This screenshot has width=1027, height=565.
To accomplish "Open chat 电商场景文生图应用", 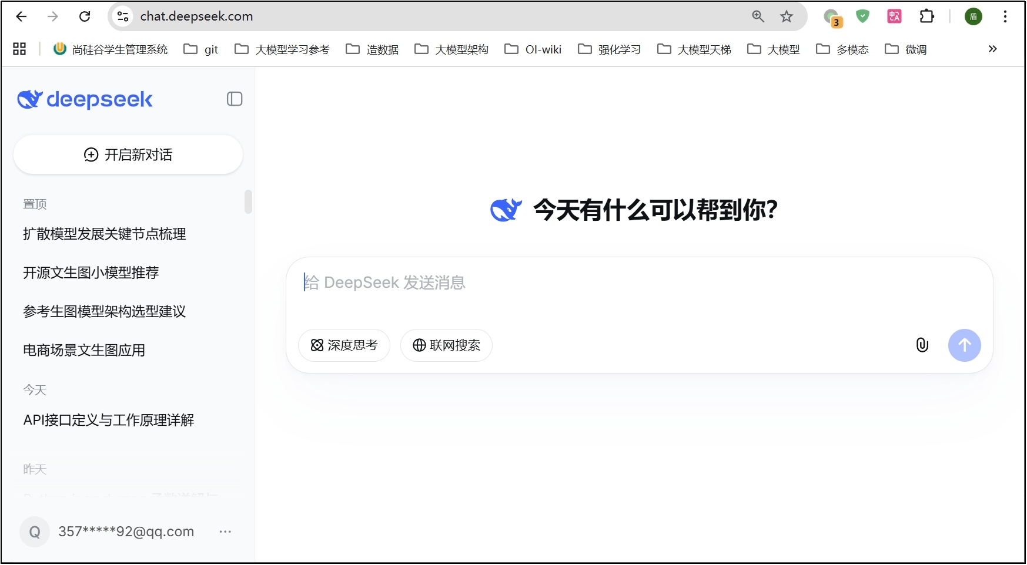I will click(x=84, y=350).
